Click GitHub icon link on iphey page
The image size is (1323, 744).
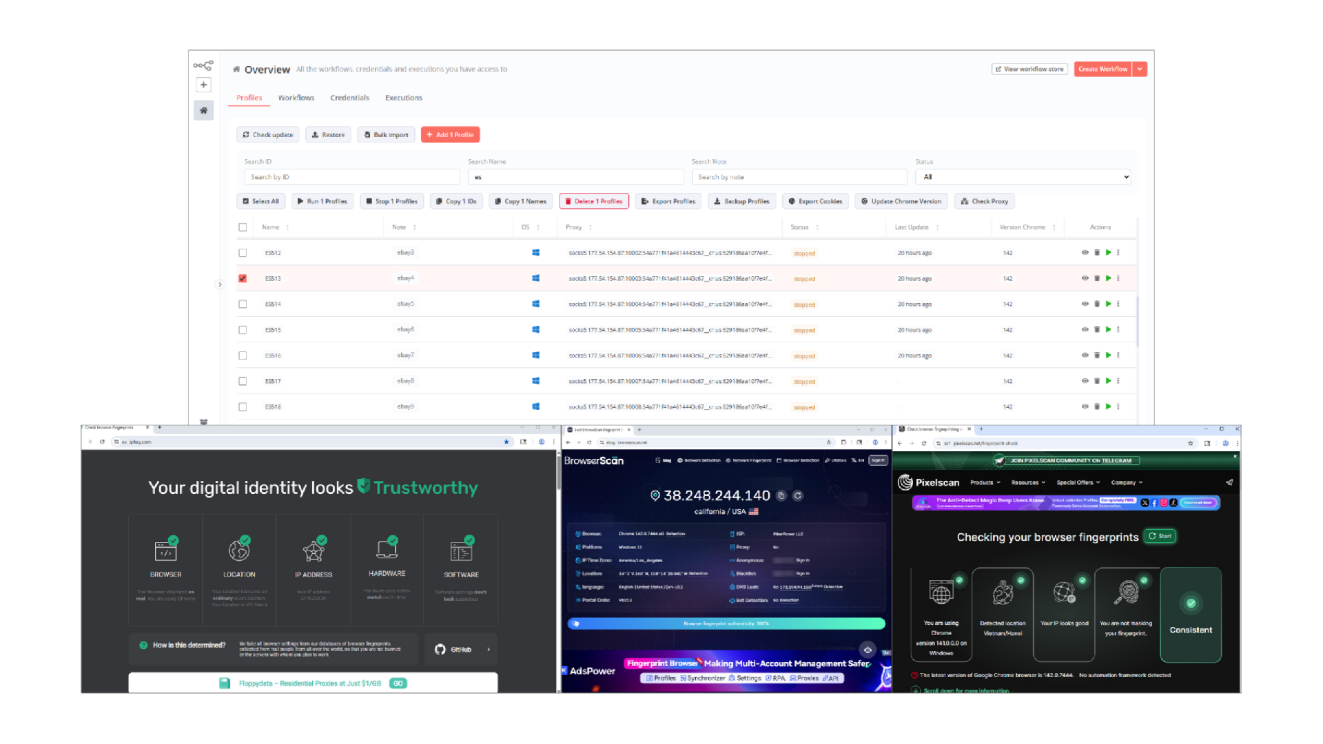point(440,649)
